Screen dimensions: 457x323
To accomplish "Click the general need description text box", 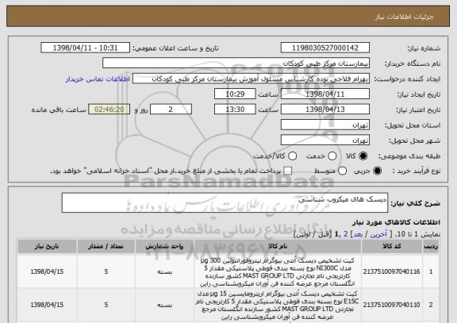I will point(225,202).
